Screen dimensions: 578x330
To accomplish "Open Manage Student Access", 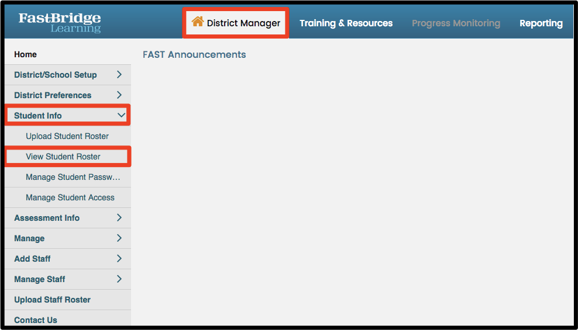I will coord(68,197).
